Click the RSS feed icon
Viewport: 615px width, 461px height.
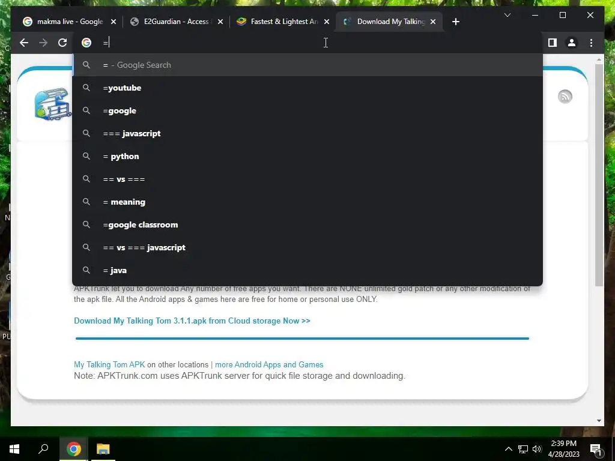tap(565, 97)
